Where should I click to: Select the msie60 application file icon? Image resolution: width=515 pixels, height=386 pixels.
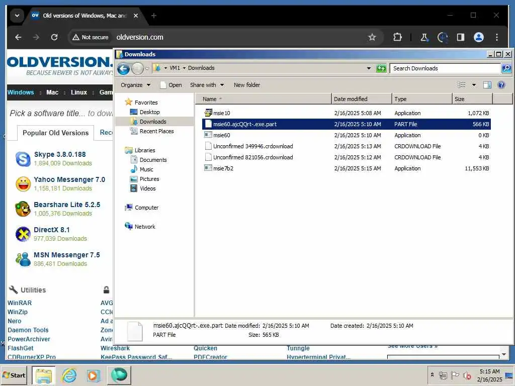[208, 135]
